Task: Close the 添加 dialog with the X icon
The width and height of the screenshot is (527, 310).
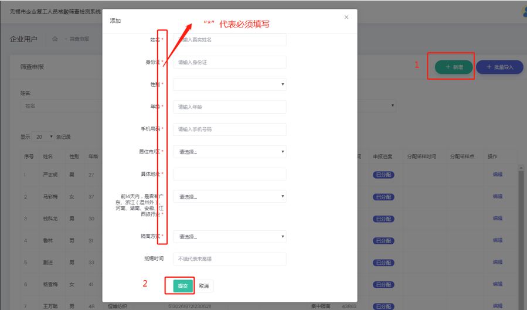Action: coord(346,18)
